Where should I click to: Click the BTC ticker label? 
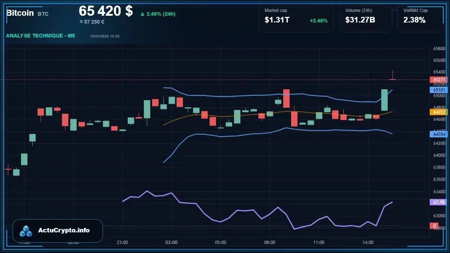pyautogui.click(x=43, y=14)
